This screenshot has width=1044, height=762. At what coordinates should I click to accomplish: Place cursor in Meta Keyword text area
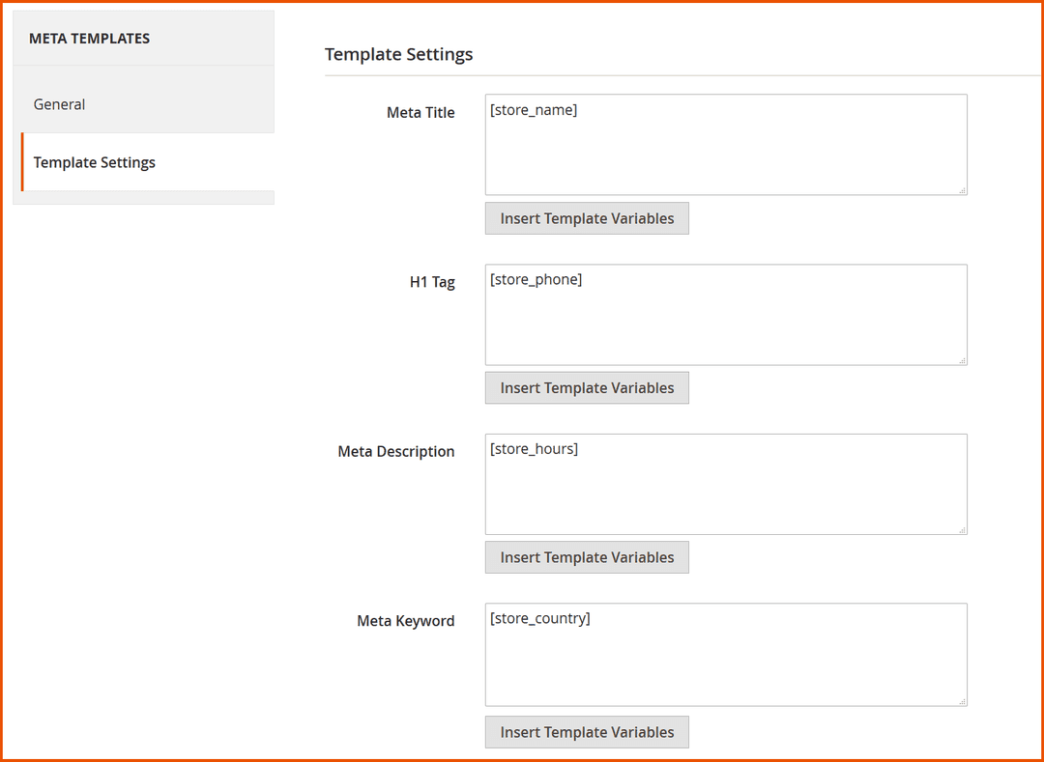point(725,654)
